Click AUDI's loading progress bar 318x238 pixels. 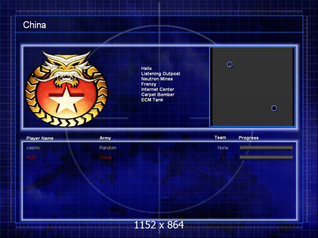tap(266, 157)
